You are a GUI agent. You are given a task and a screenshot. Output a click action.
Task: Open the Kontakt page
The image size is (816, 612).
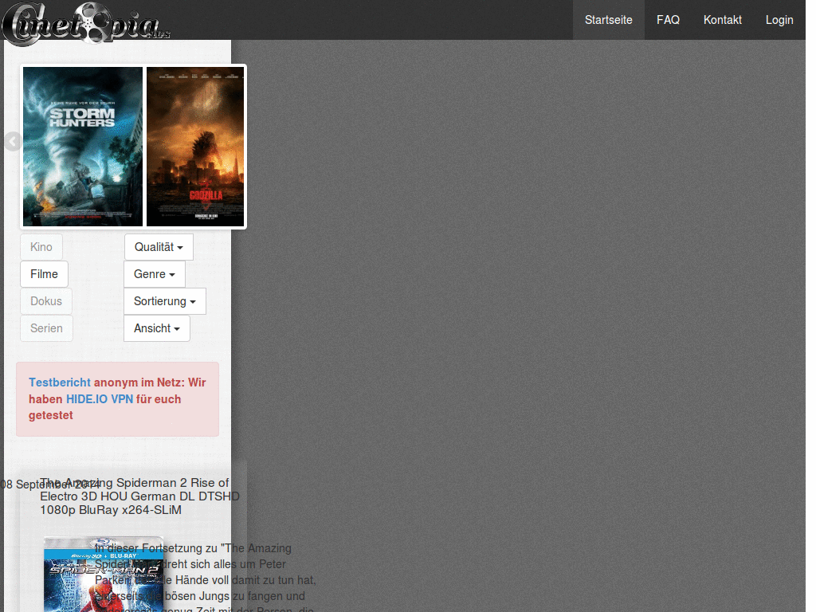[x=722, y=20]
